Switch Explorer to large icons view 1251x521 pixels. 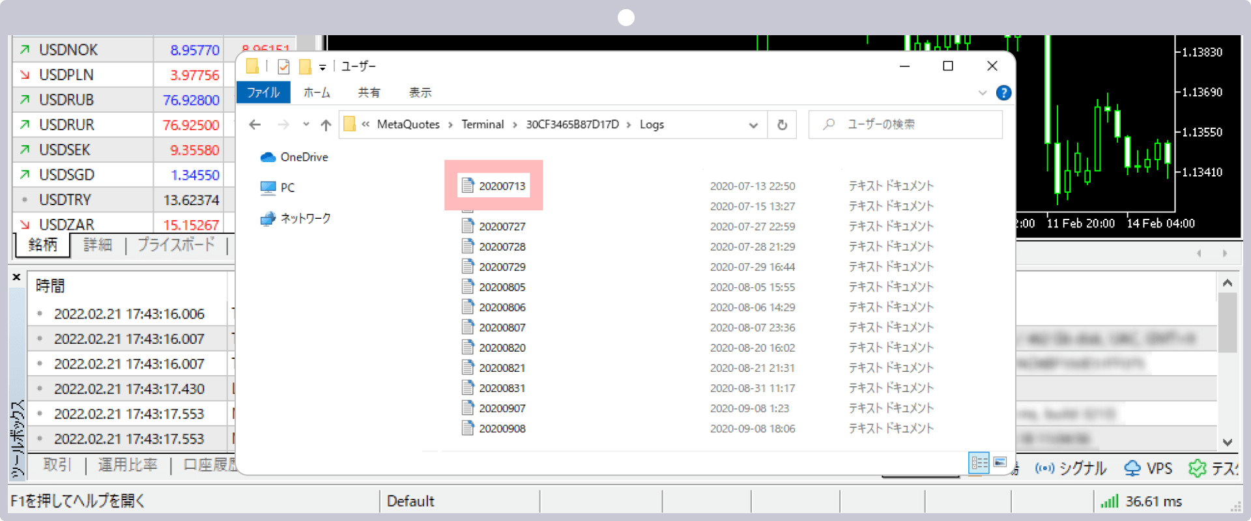coord(1000,462)
